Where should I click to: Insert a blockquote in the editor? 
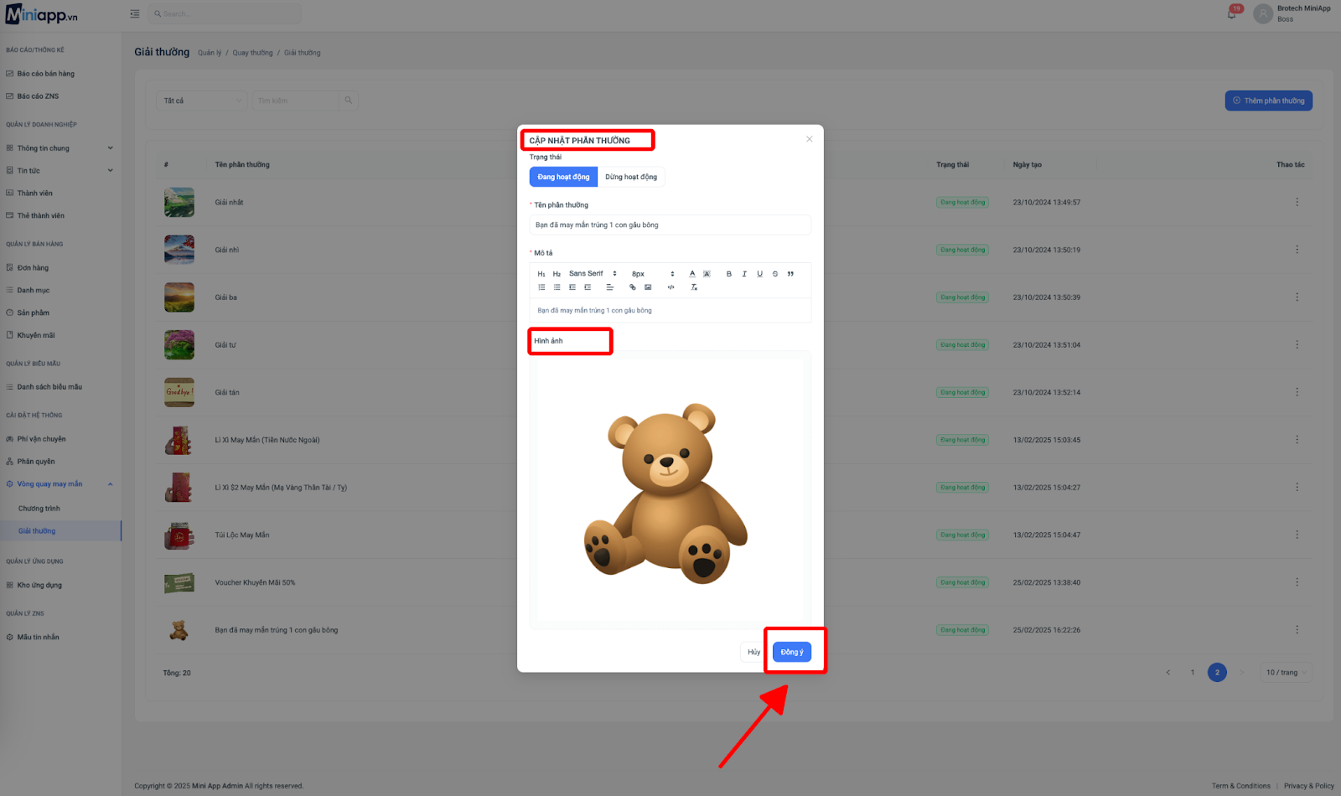[x=790, y=274]
